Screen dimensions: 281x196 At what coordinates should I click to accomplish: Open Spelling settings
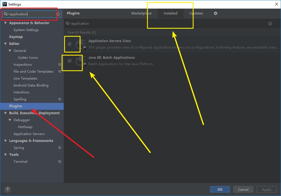coord(20,99)
